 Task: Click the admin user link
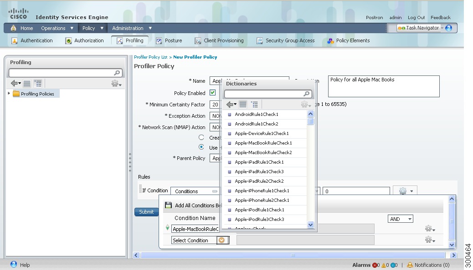[x=395, y=17]
